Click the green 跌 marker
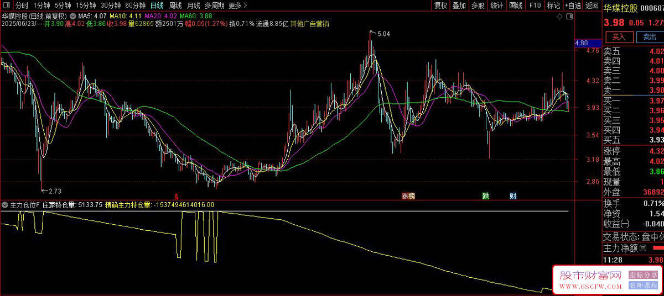Viewport: 664px width, 296px height. [x=485, y=196]
